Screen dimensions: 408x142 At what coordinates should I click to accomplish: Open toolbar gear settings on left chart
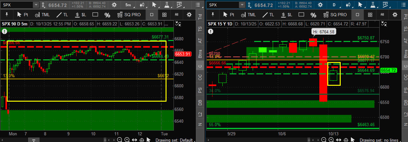(189, 15)
